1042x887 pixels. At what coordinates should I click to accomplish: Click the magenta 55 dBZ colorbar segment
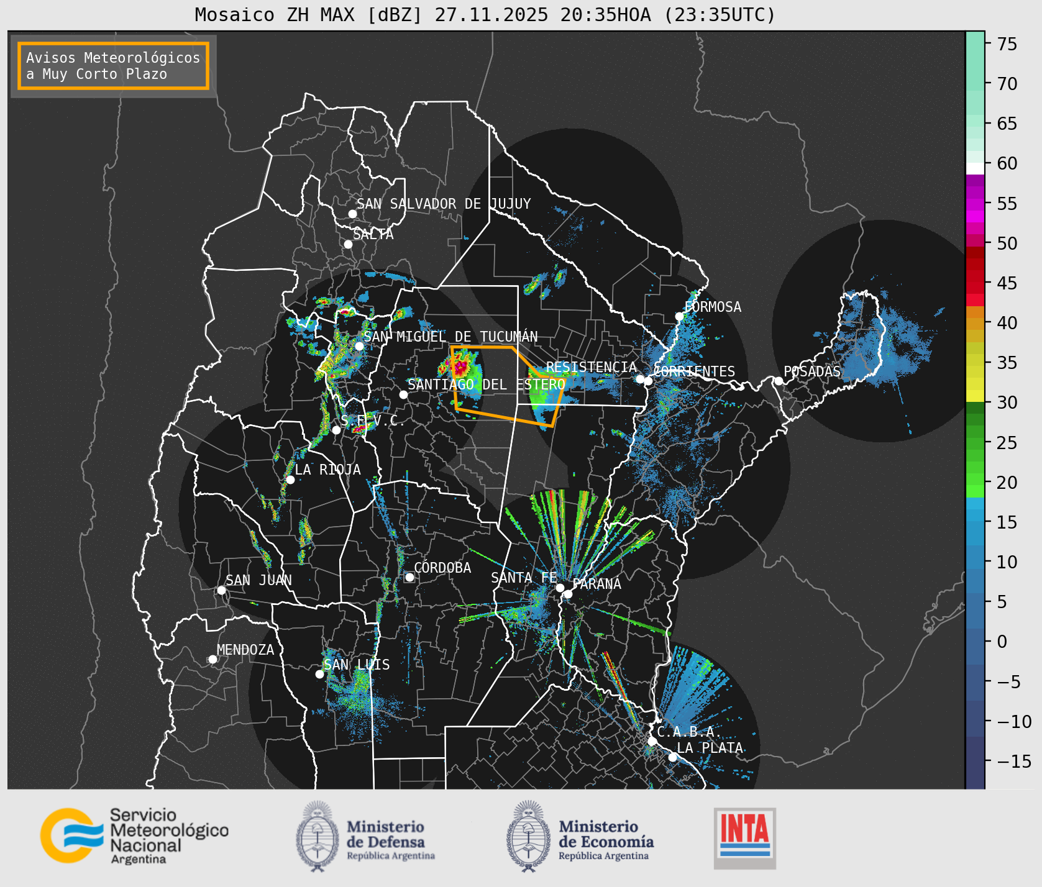tap(975, 204)
